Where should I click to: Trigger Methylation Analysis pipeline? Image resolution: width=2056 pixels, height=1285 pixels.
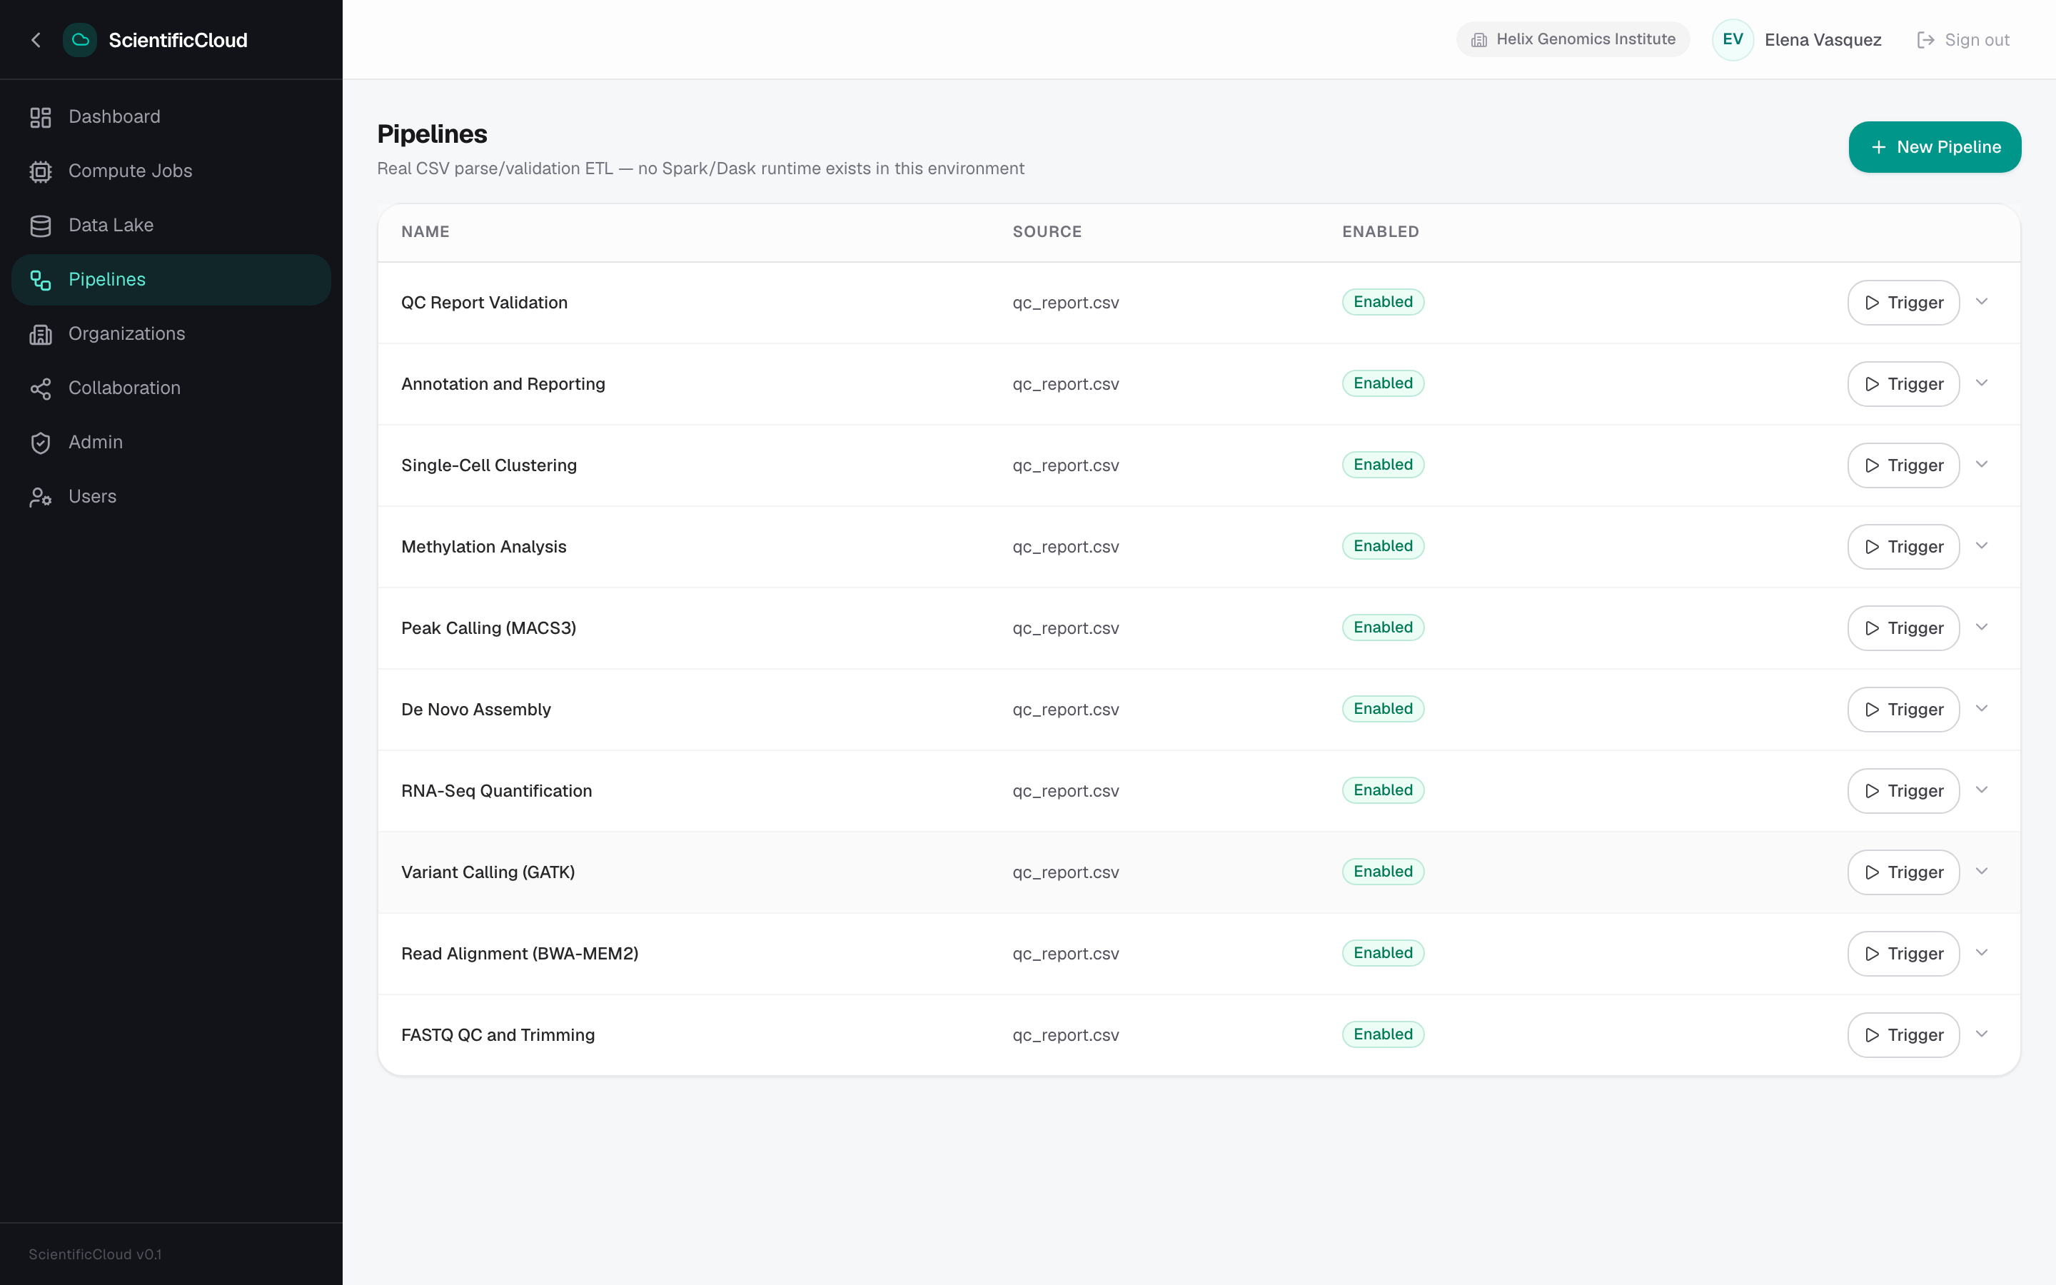click(x=1903, y=546)
